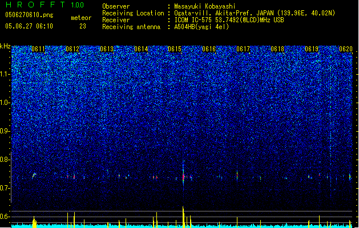Click the meteor count value 23
The width and height of the screenshot is (359, 228).
point(83,26)
